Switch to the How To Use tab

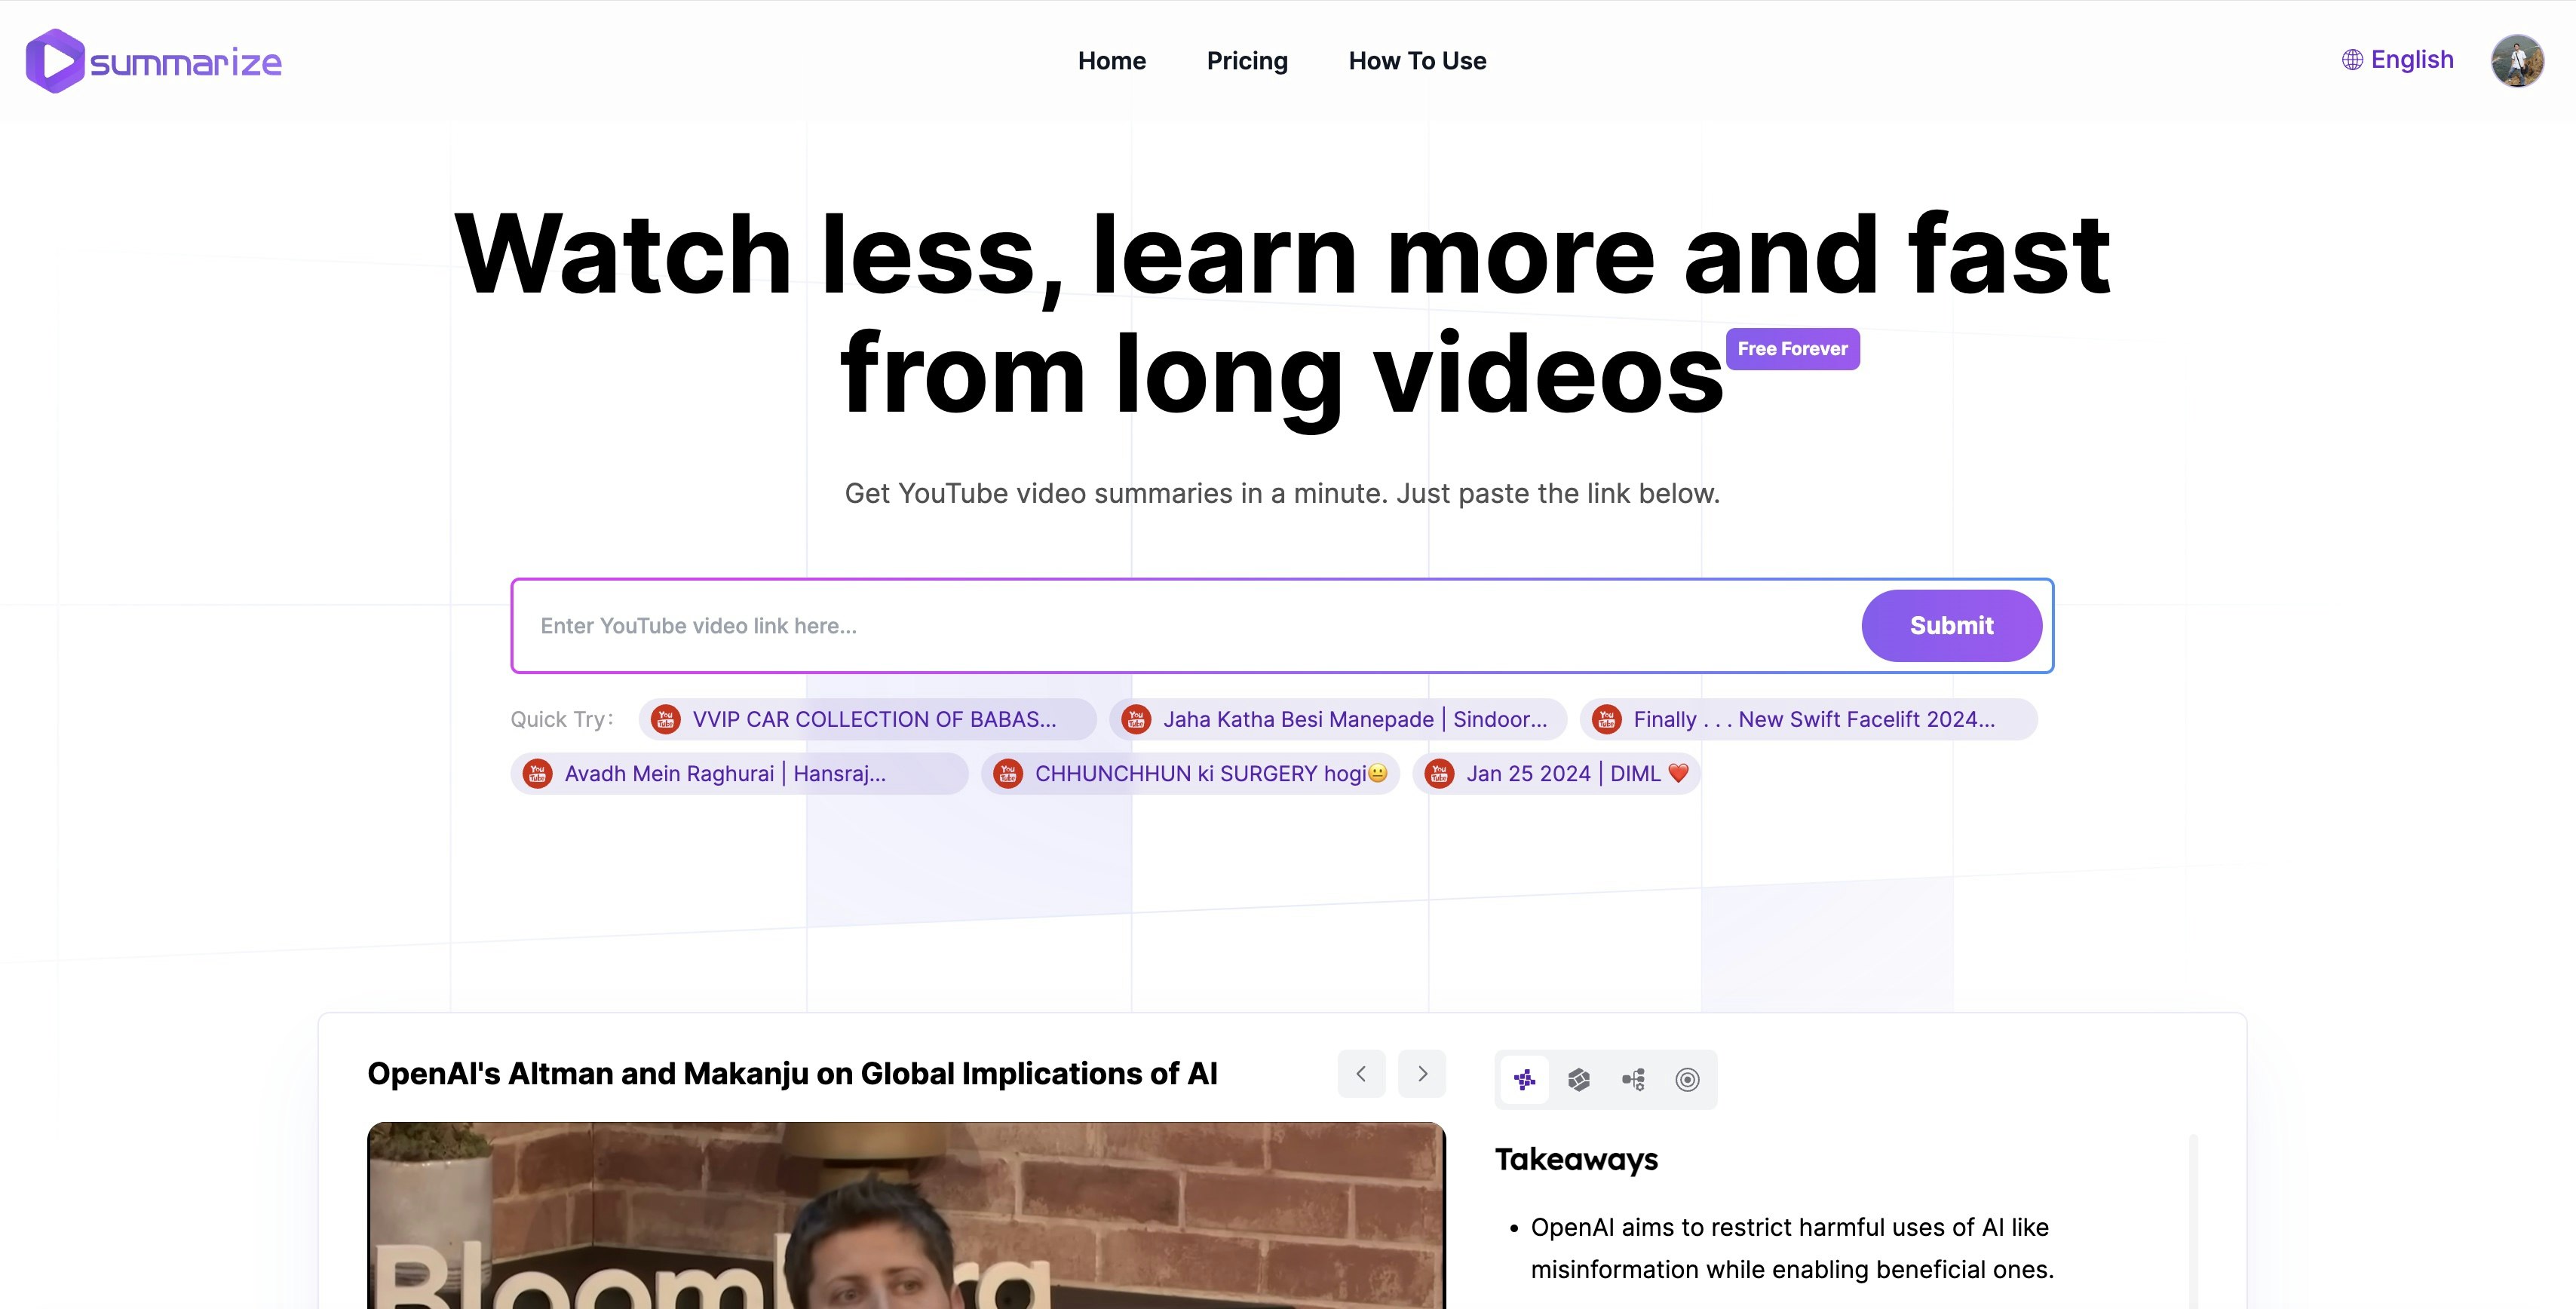[x=1418, y=60]
